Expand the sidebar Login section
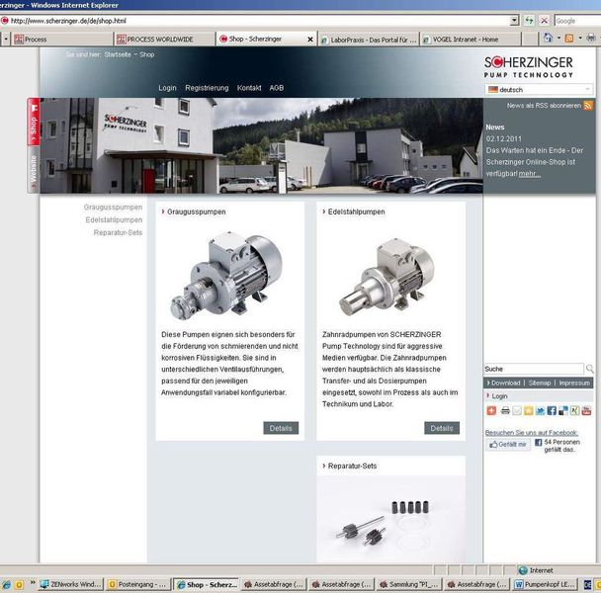This screenshot has height=593, width=601. pos(499,396)
